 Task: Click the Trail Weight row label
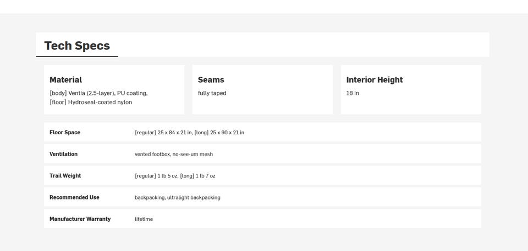65,175
